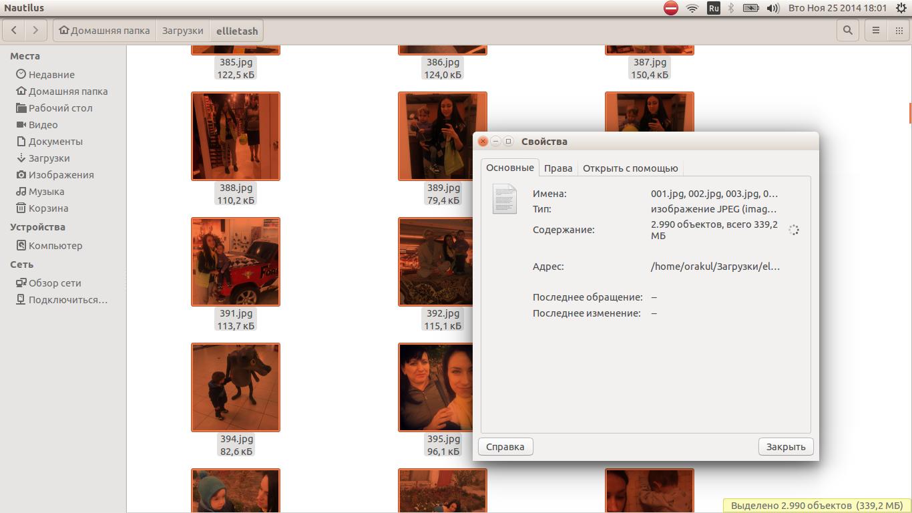Image resolution: width=912 pixels, height=513 pixels.
Task: Click the Закрыть button
Action: 786,447
